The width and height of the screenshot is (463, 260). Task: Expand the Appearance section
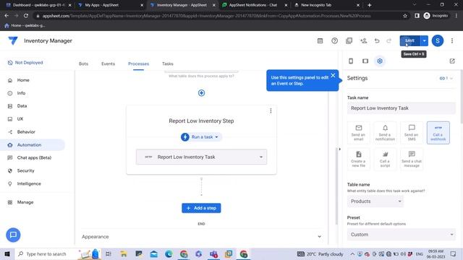tap(201, 237)
